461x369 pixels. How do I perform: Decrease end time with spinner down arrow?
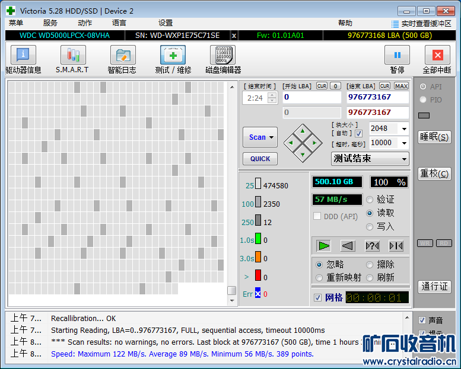(x=272, y=101)
